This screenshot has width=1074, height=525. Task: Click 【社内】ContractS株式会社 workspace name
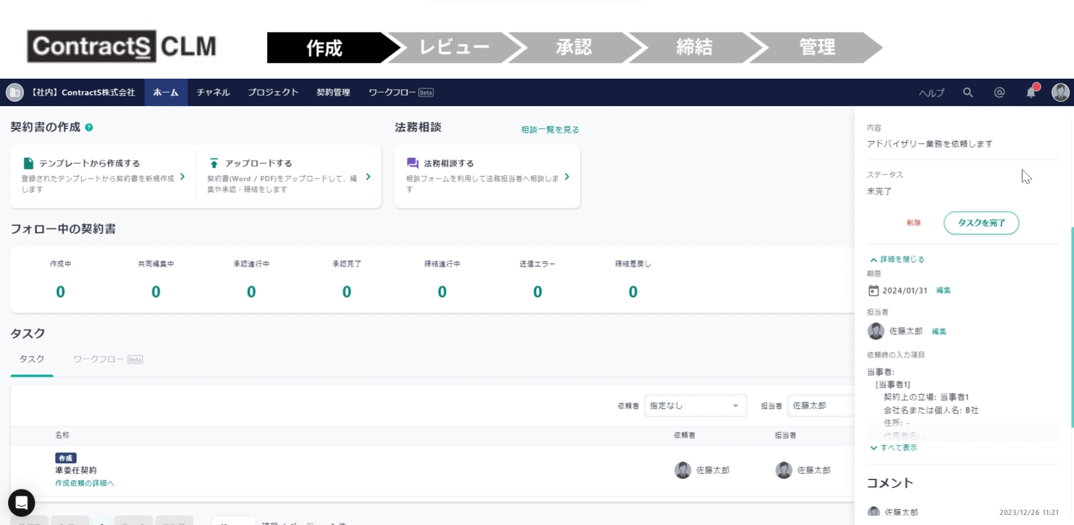click(82, 92)
